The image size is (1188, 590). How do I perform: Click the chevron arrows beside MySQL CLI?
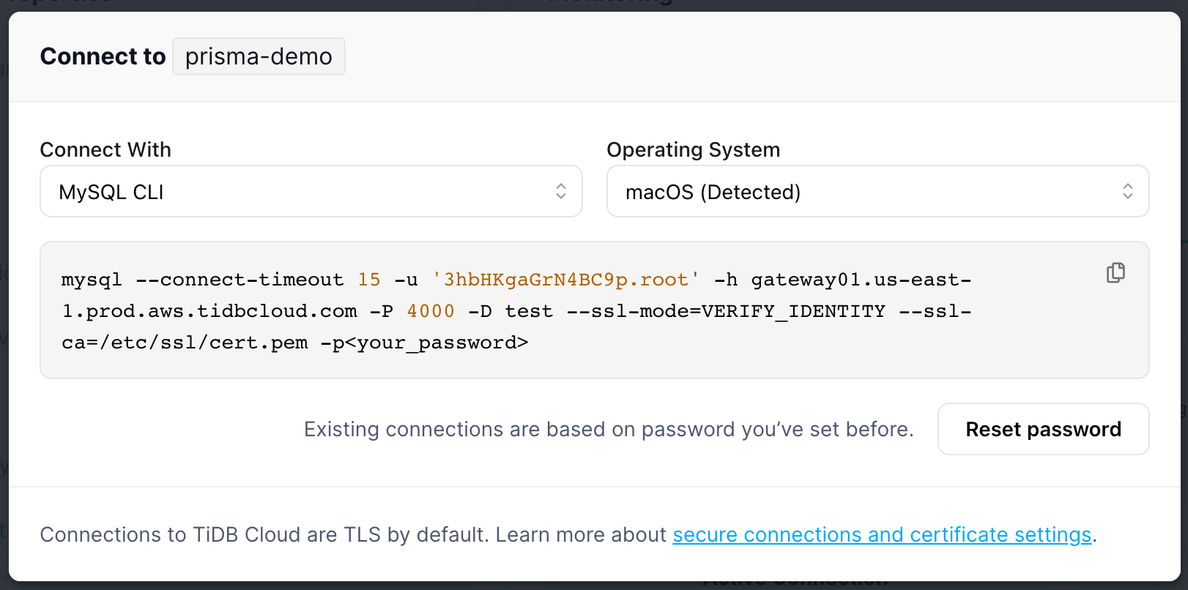click(x=561, y=192)
